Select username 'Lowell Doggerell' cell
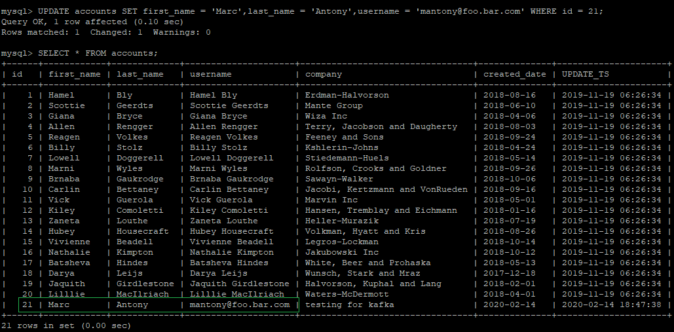The image size is (674, 332). coord(232,158)
